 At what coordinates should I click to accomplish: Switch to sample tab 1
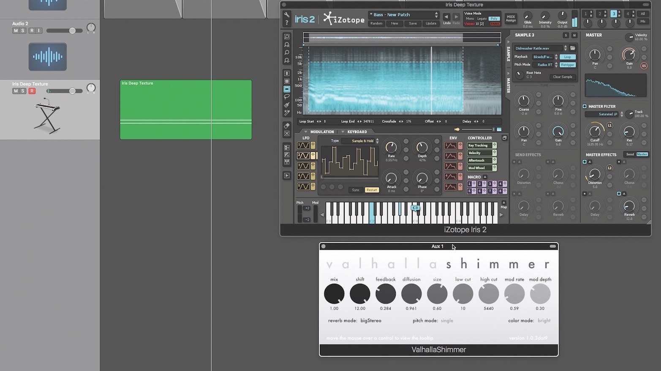tap(586, 14)
